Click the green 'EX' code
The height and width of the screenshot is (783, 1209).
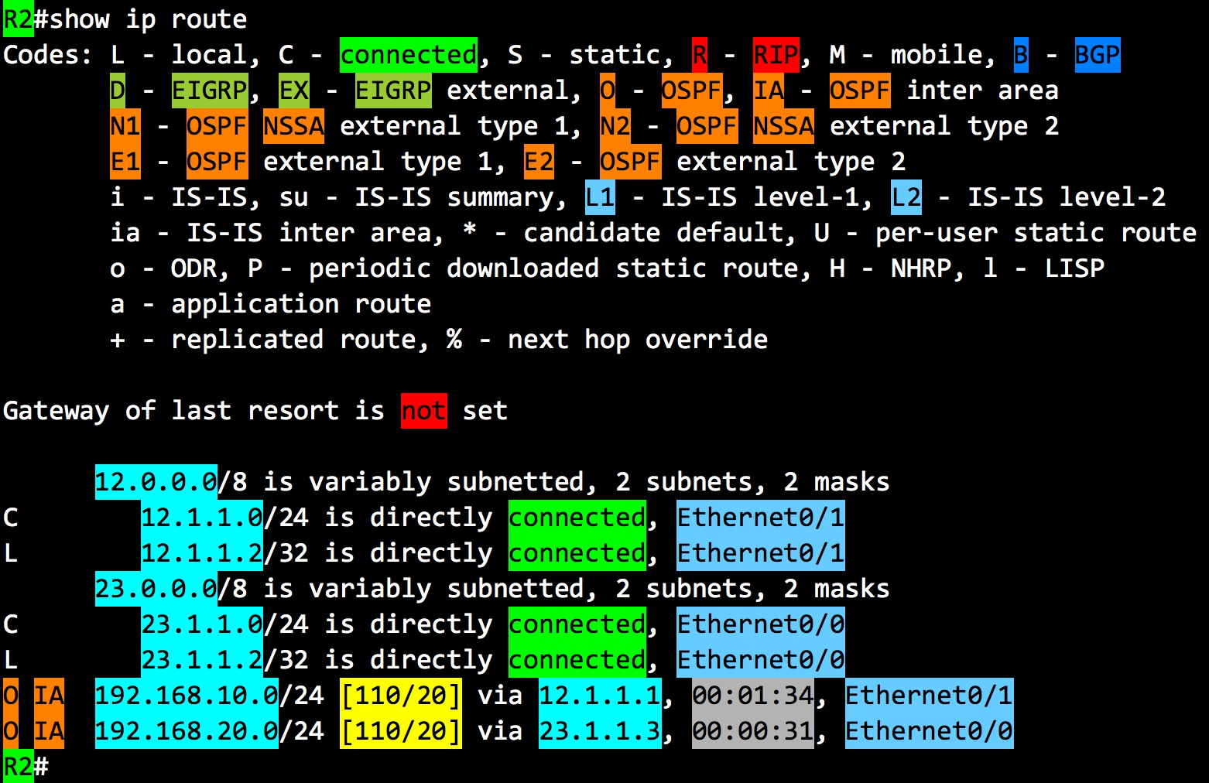coord(294,91)
